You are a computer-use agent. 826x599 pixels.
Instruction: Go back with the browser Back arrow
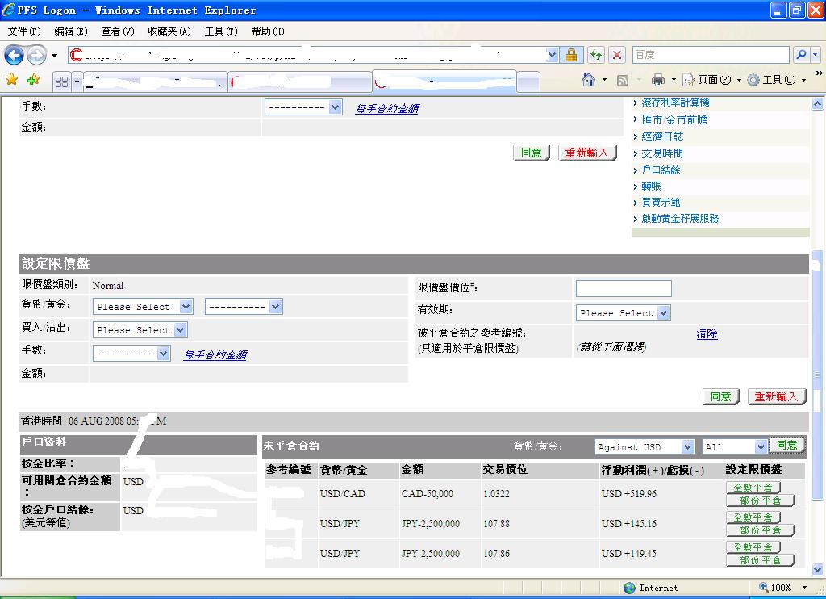click(14, 55)
